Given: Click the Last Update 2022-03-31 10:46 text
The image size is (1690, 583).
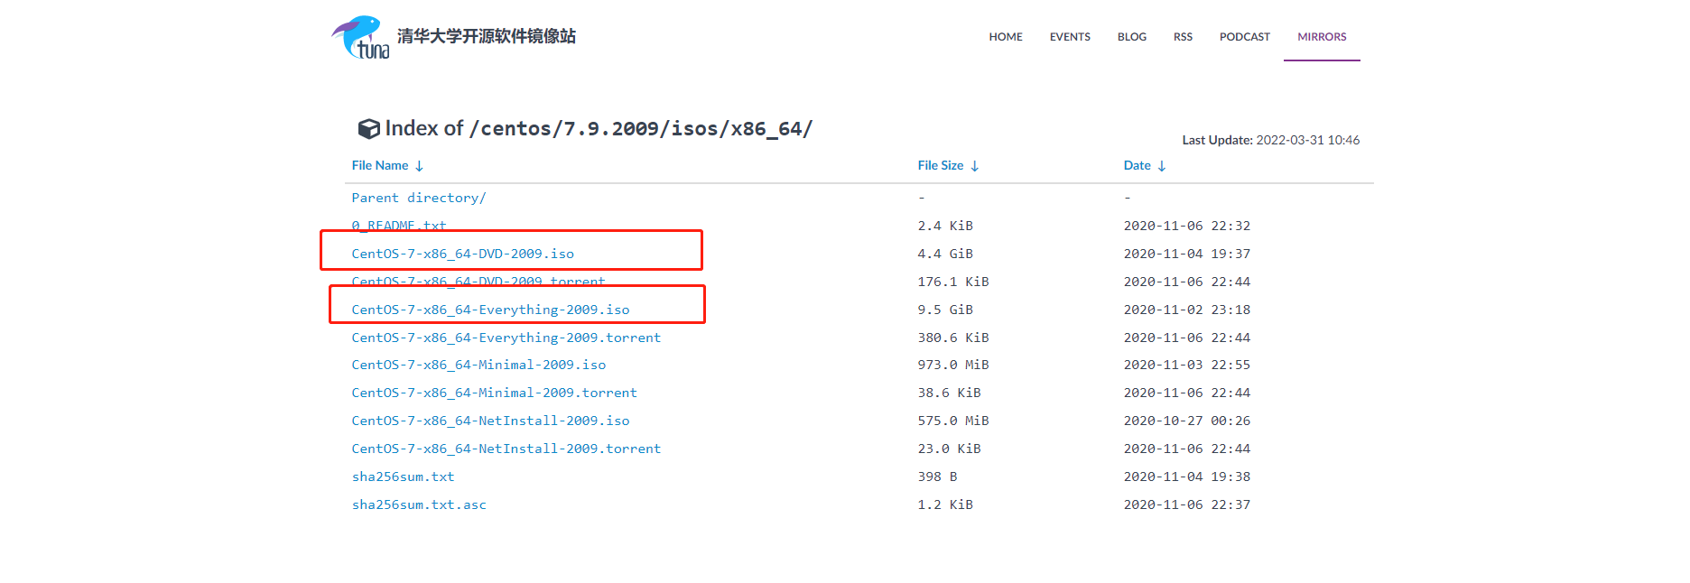Looking at the screenshot, I should (1271, 140).
